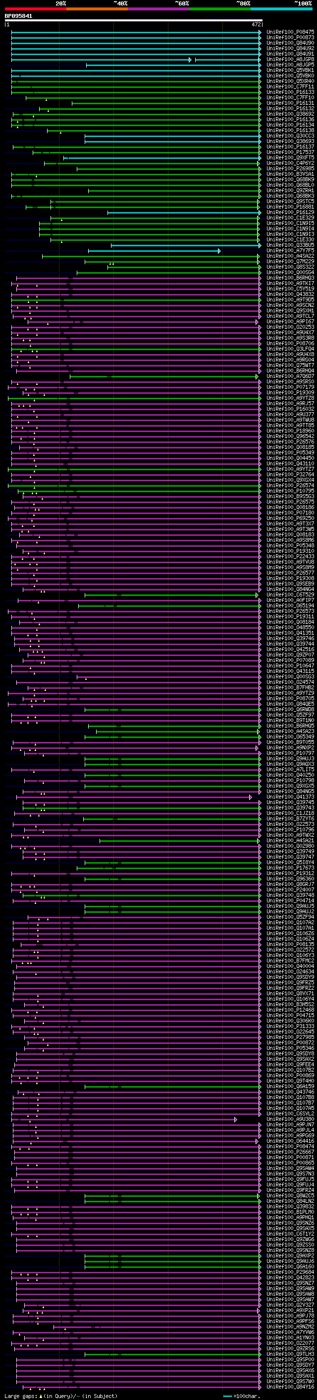Open hit UniRef100_Q9TLH3
Viewport: 317px width, 1400px height.
(290, 1354)
